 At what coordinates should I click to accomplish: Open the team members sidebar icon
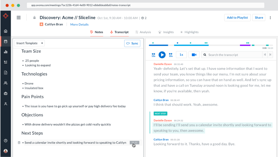[6, 83]
